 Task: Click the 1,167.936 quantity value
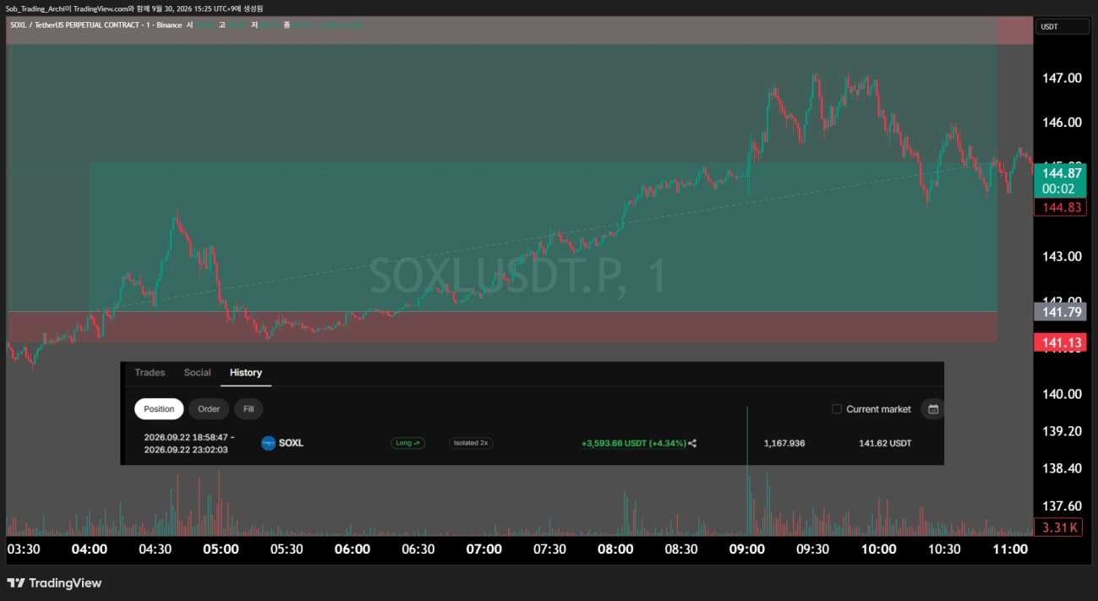[784, 443]
